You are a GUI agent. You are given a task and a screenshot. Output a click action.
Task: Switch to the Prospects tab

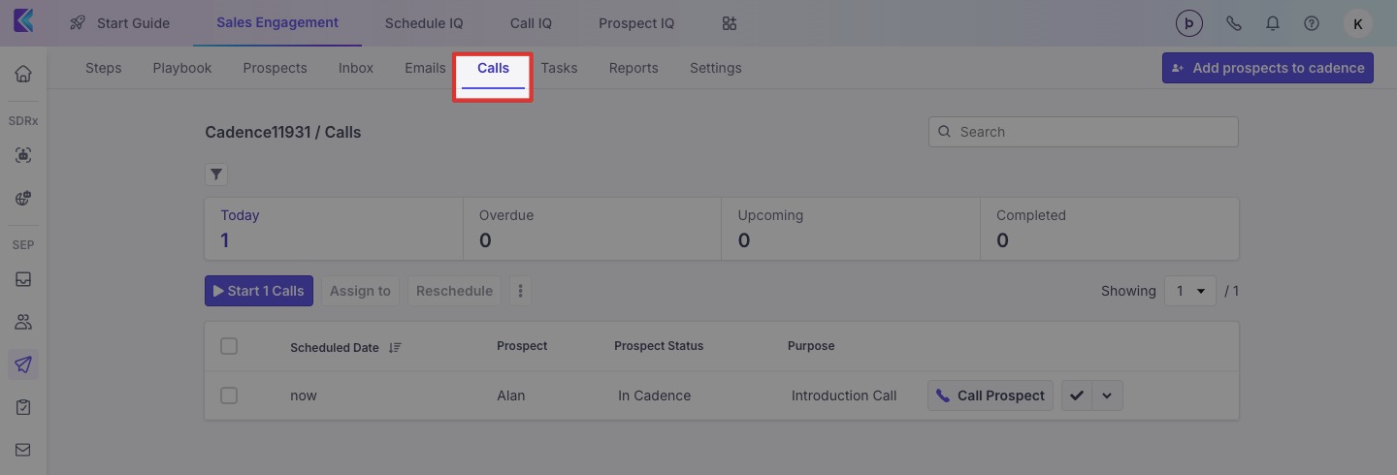pyautogui.click(x=275, y=68)
